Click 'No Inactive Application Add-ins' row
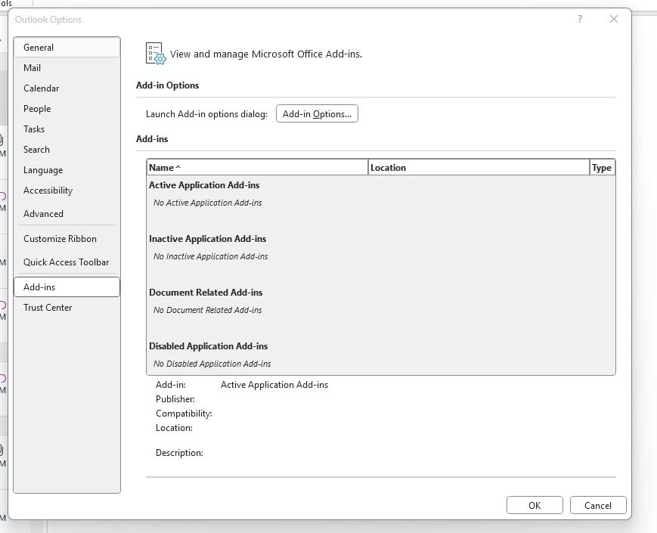Viewport: 657px width, 533px height. [x=210, y=256]
